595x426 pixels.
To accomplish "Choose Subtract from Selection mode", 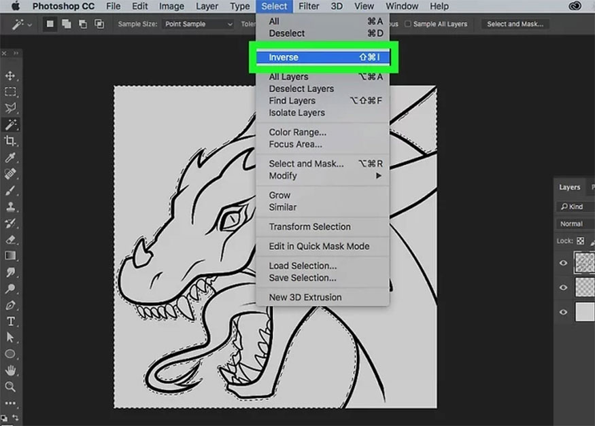I will click(83, 24).
